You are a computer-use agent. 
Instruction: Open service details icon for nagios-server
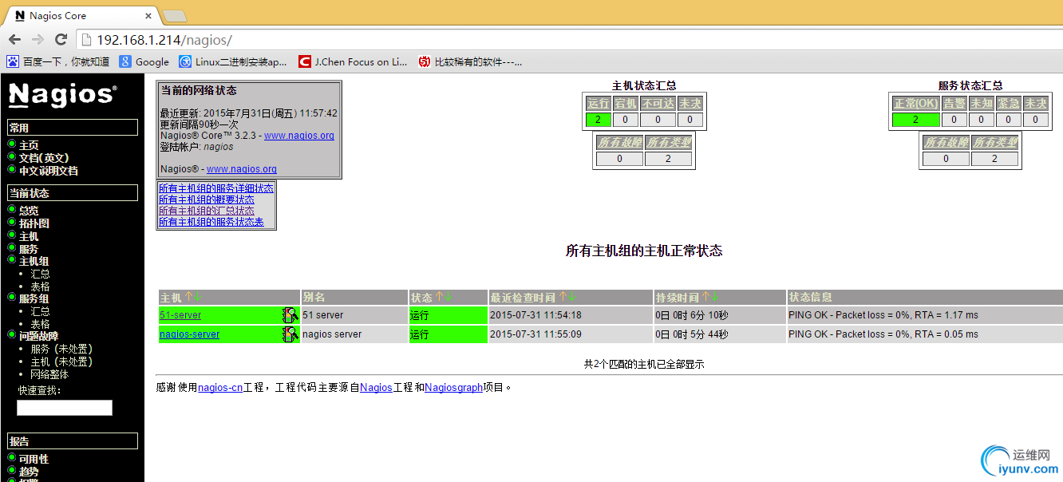(290, 334)
